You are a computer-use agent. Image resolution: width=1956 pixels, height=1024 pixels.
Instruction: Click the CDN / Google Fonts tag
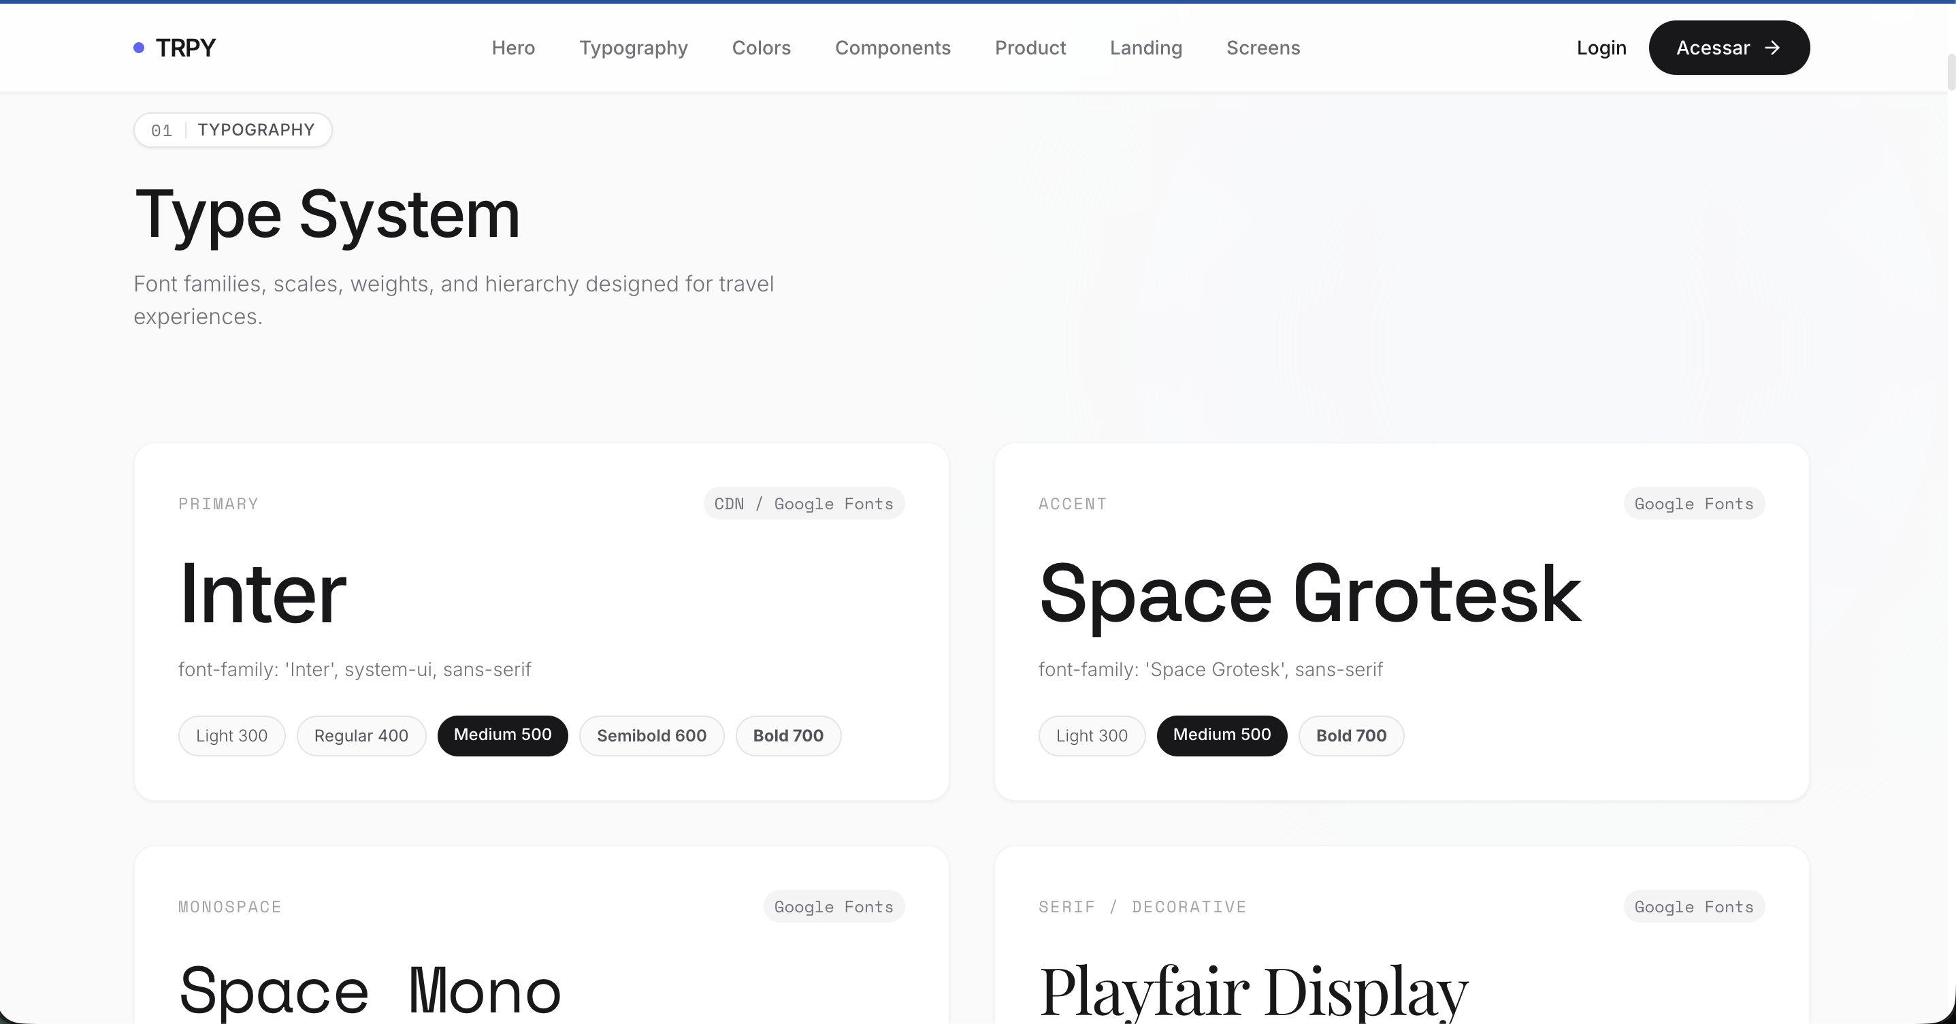804,504
